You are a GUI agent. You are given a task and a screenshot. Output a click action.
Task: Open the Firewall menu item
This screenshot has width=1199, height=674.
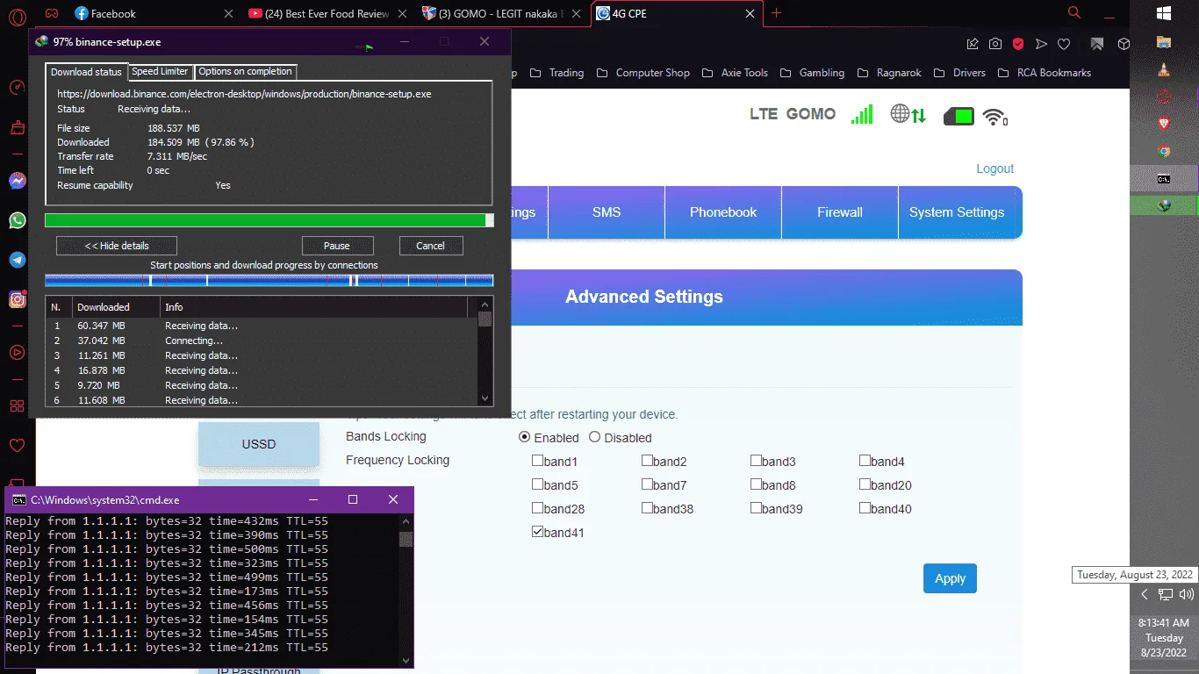pos(840,212)
